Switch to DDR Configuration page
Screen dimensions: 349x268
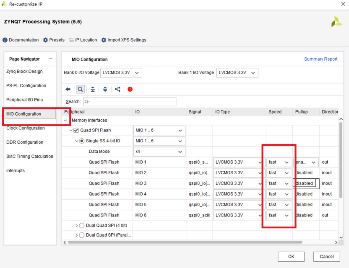[25, 142]
